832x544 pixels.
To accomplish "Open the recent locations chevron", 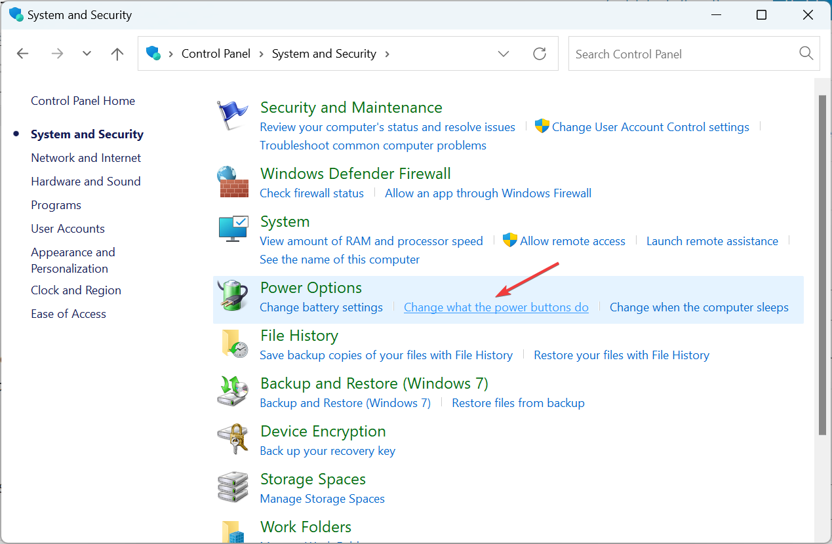I will [87, 54].
